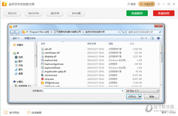Select 库 library in sidebar
178x116 pixels.
point(16,53)
